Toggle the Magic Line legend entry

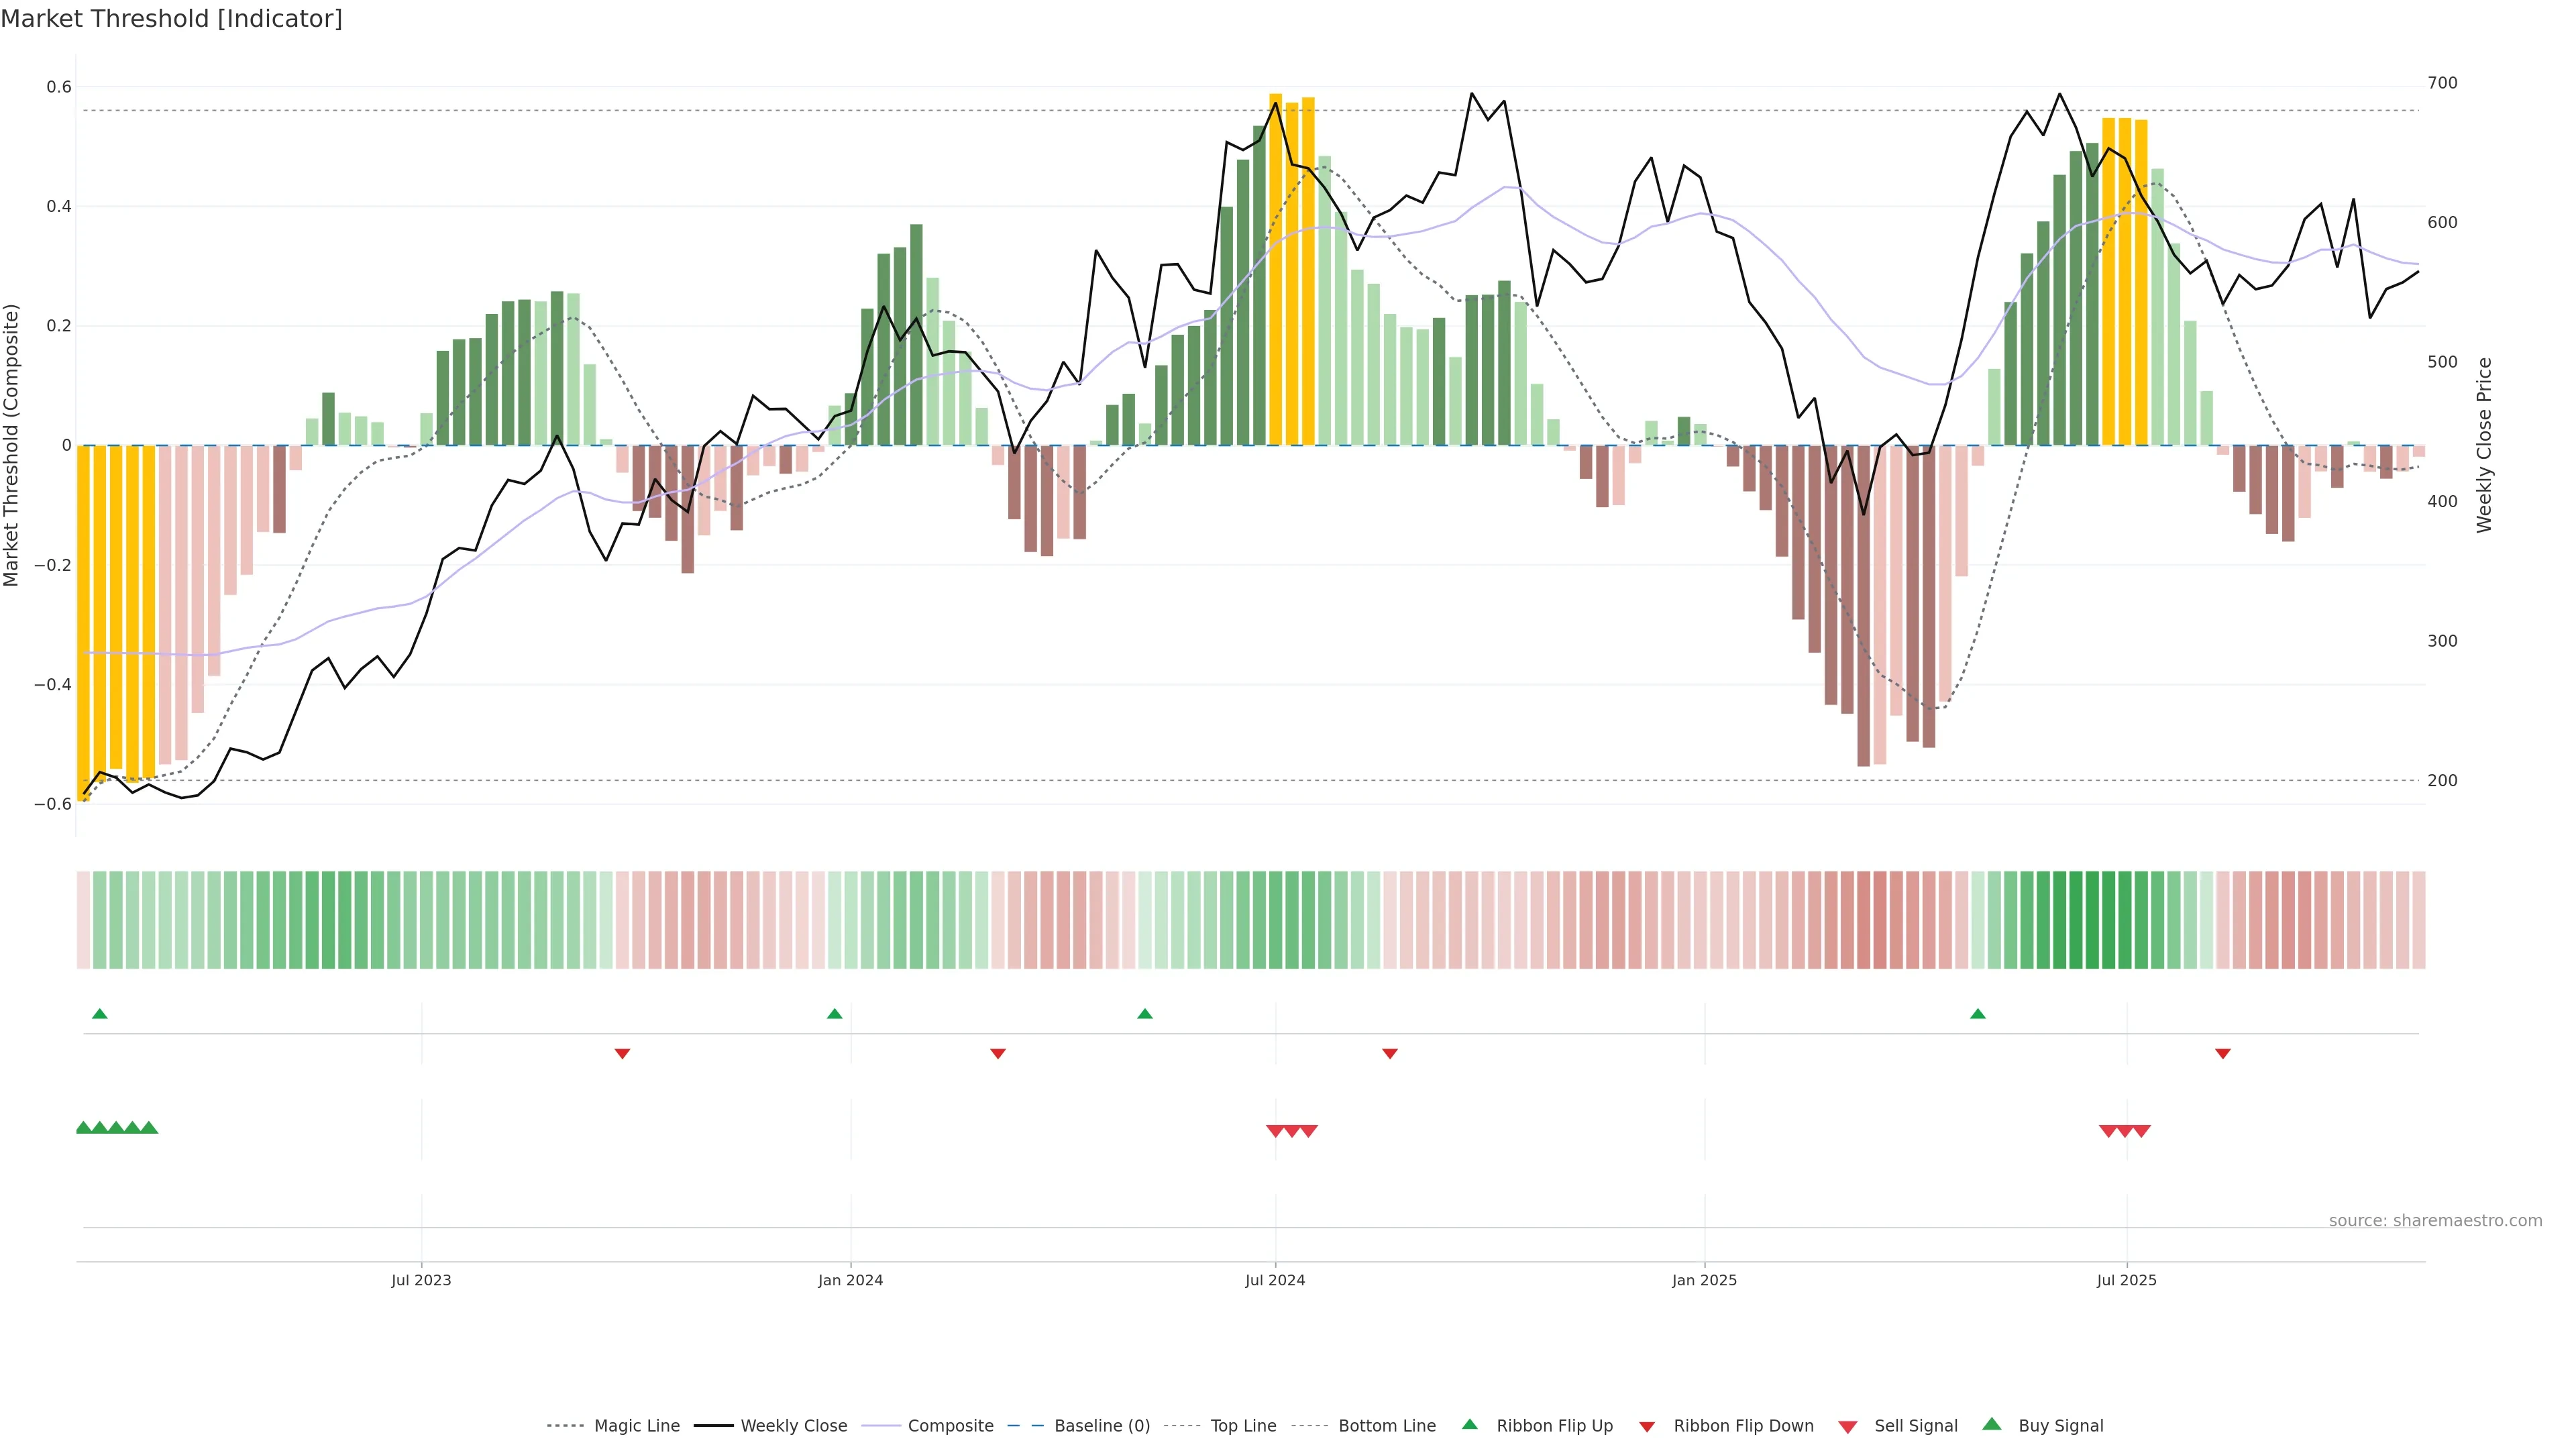[636, 1425]
